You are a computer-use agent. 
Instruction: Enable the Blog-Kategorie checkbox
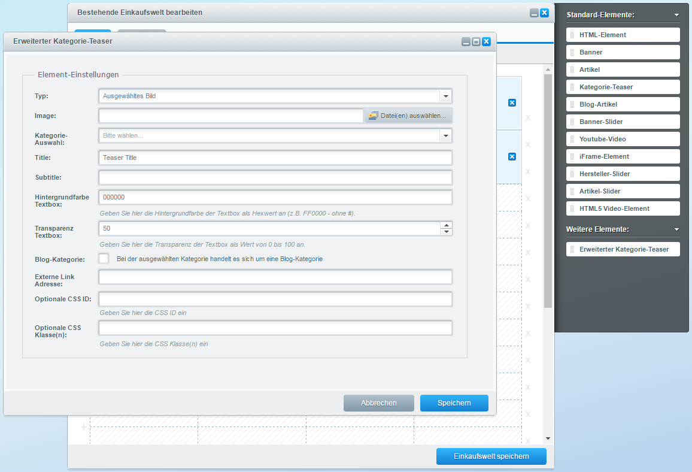pos(104,259)
